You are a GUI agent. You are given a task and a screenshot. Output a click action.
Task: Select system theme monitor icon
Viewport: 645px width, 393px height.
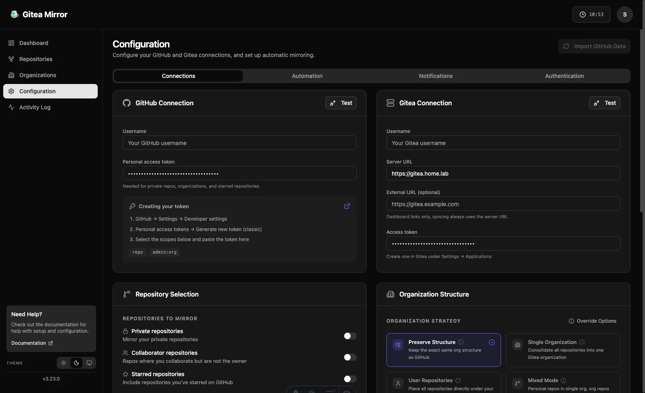pos(89,363)
